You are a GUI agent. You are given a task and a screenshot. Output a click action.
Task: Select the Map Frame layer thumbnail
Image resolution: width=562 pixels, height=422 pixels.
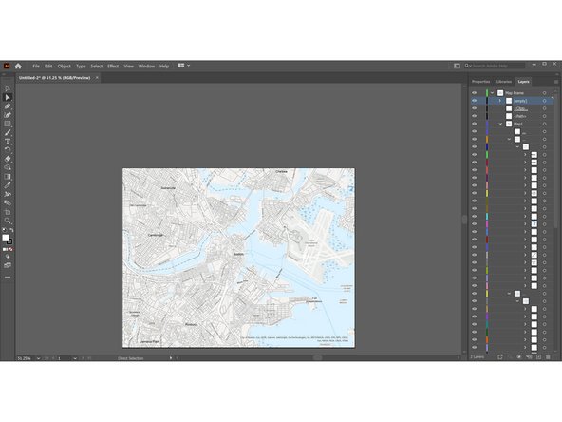[x=500, y=93]
